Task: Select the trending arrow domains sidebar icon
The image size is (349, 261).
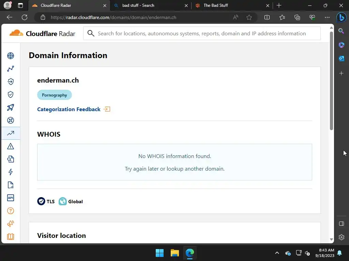Action: (x=11, y=133)
